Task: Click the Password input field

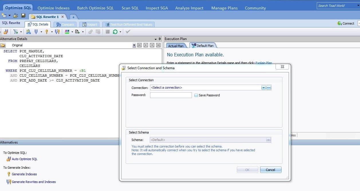Action: point(171,95)
